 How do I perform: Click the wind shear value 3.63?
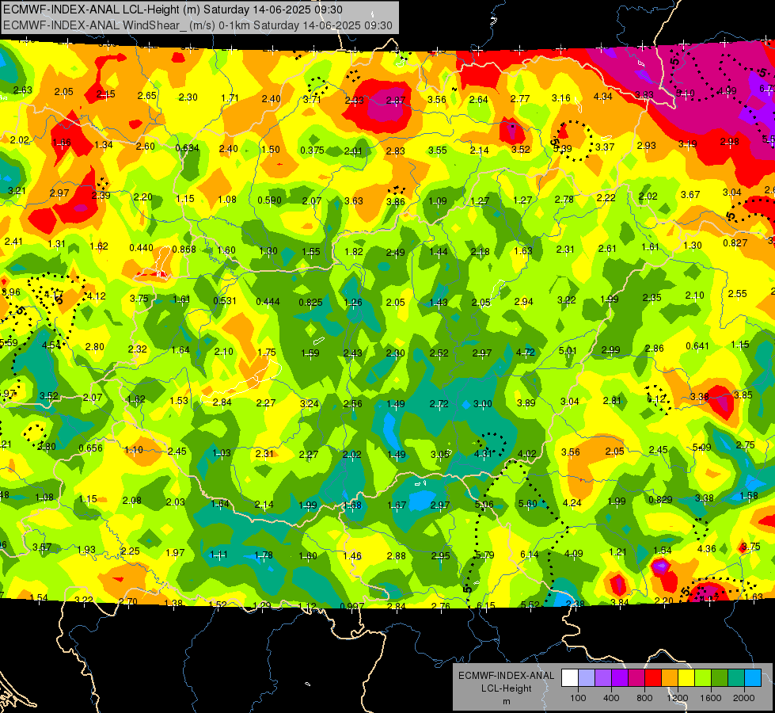click(353, 200)
